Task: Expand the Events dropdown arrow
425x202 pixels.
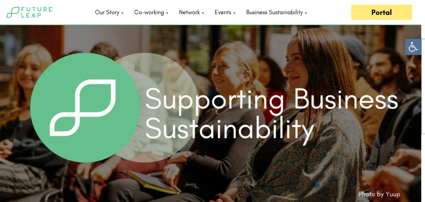Action: coord(234,13)
